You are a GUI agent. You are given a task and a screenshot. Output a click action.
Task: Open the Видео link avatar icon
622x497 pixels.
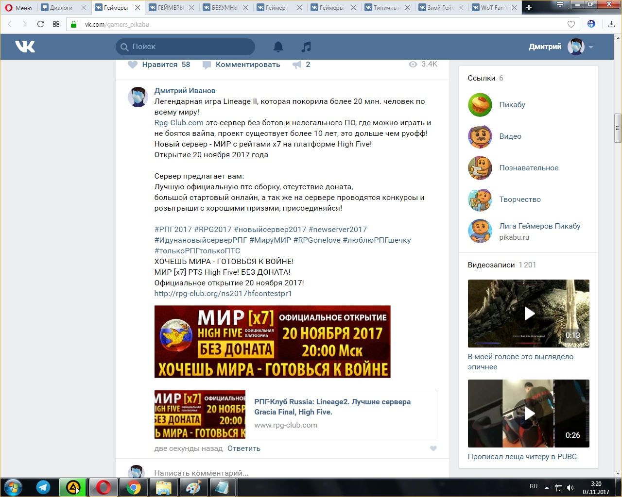tap(480, 136)
